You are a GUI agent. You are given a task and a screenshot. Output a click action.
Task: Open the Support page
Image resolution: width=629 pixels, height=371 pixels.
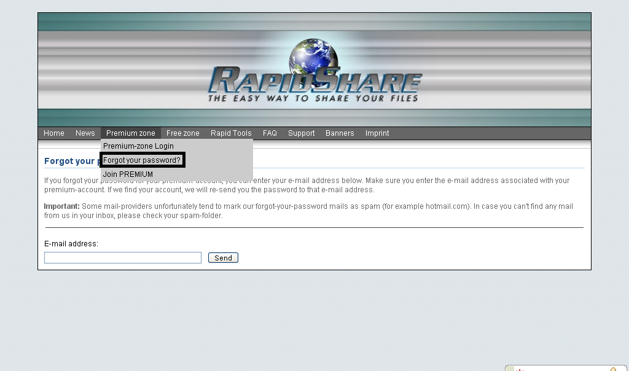pyautogui.click(x=301, y=133)
